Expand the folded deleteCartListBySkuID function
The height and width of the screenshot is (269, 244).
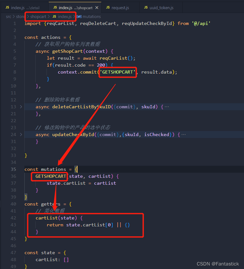tap(21, 107)
